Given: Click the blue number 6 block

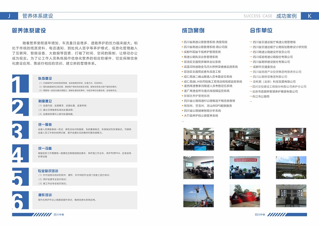Looking at the screenshot, I should pyautogui.click(x=20, y=200).
